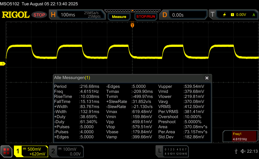Click the orange H horizontal icon
This screenshot has width=259, height=159.
[53, 15]
